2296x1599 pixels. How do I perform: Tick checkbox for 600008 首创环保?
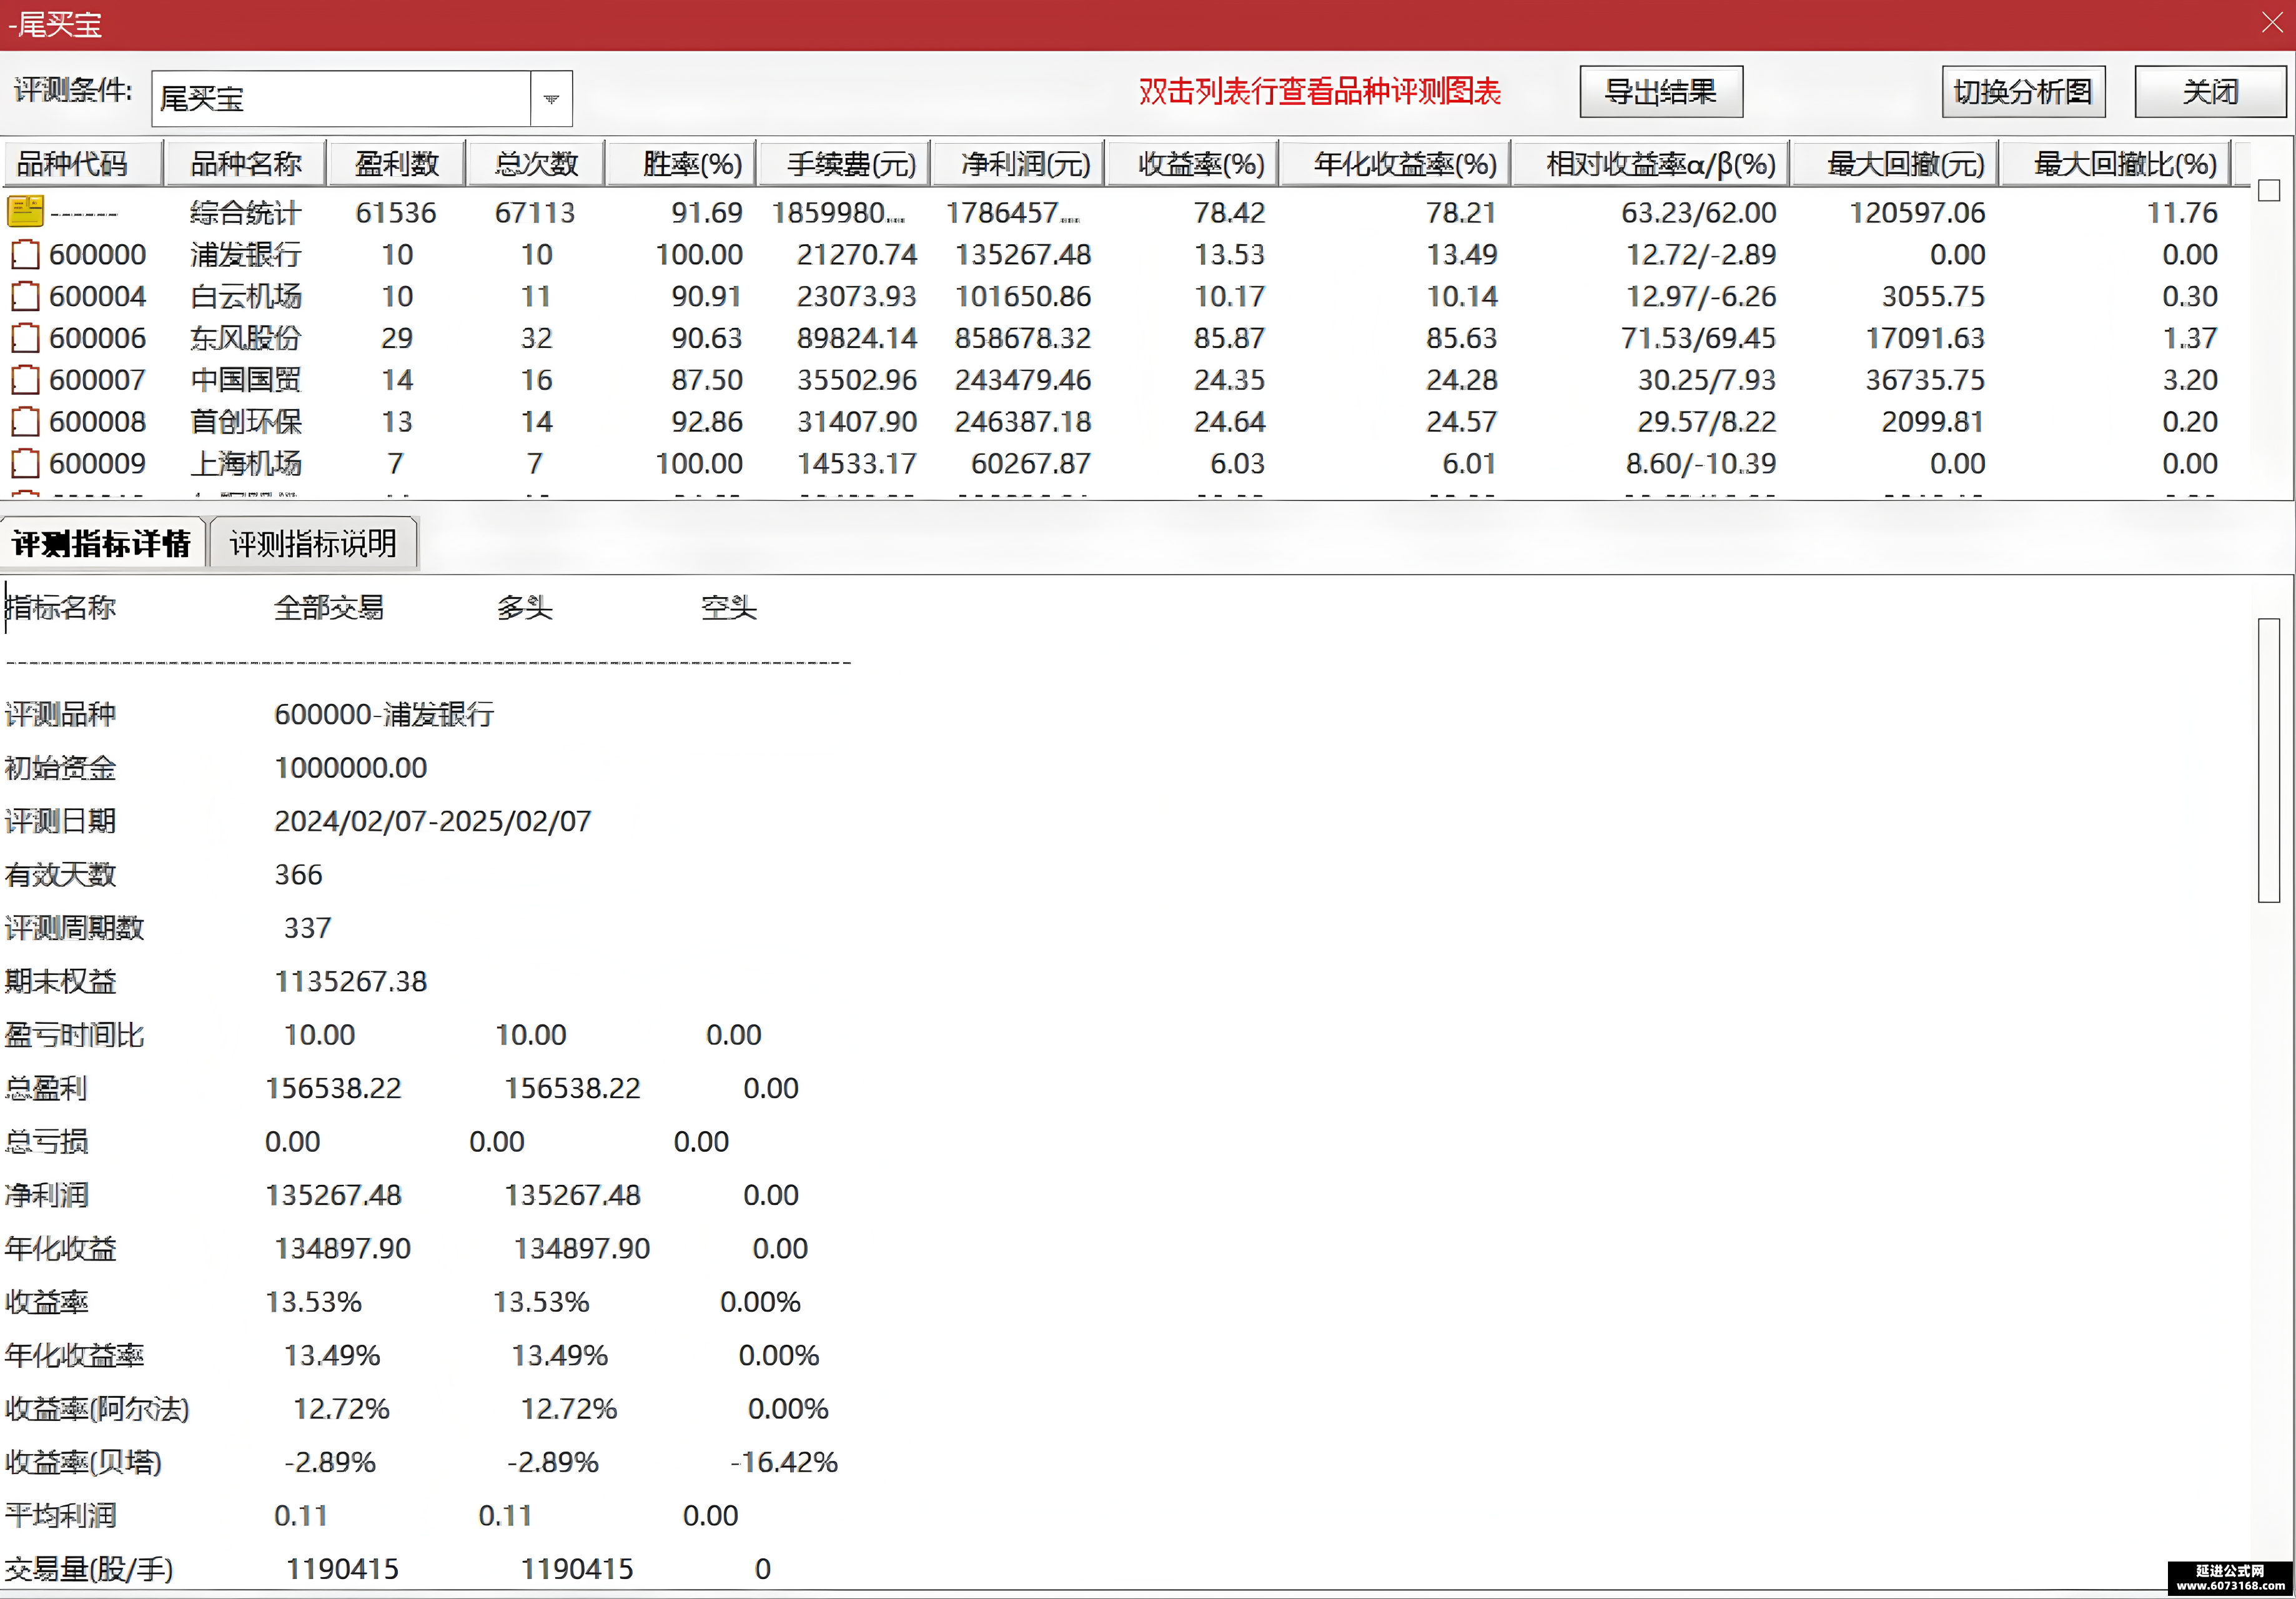25,422
